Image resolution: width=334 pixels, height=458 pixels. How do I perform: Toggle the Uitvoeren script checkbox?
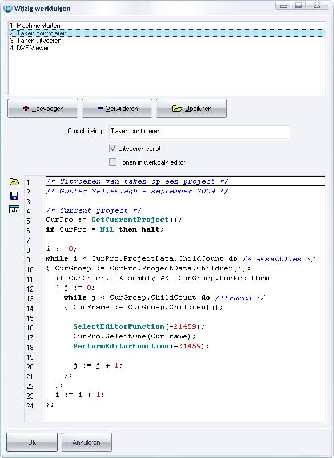[112, 149]
